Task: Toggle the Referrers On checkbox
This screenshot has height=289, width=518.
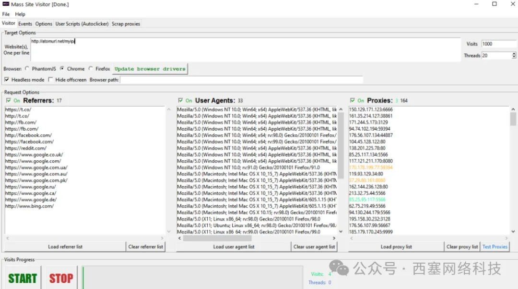Action: 9,100
